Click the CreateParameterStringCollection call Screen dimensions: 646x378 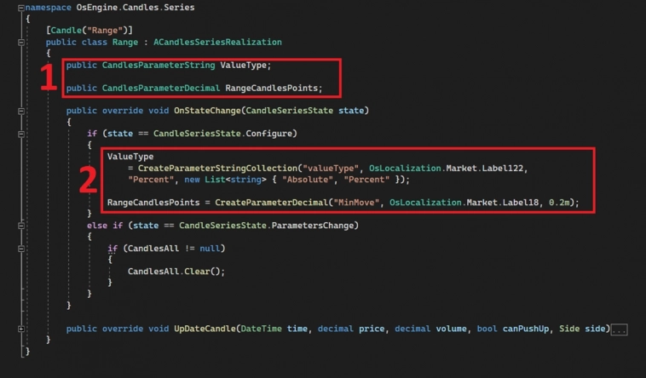(217, 169)
